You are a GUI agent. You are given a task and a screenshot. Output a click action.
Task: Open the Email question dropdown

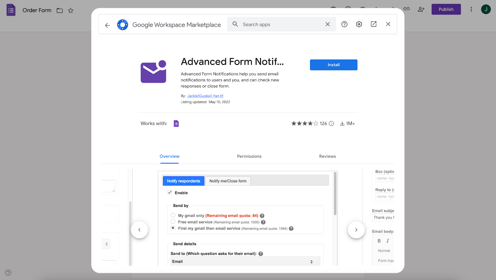[x=245, y=261]
